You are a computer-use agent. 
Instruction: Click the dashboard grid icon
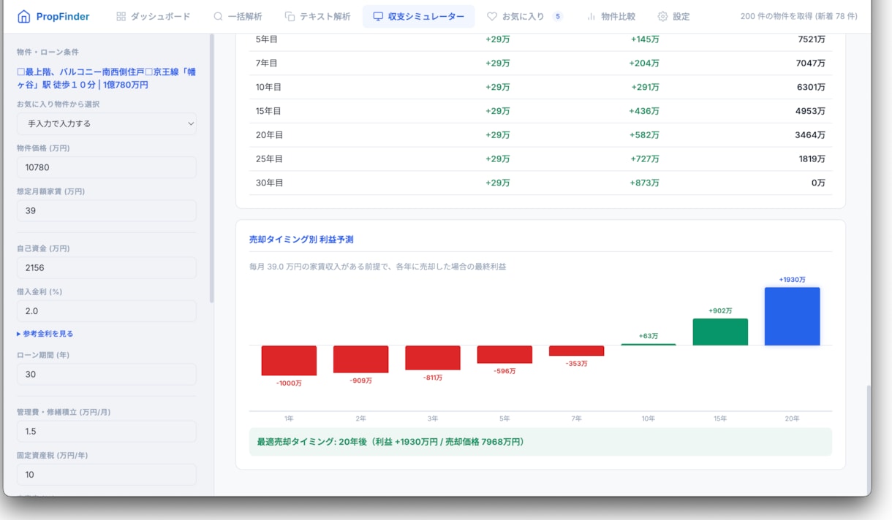pyautogui.click(x=121, y=16)
